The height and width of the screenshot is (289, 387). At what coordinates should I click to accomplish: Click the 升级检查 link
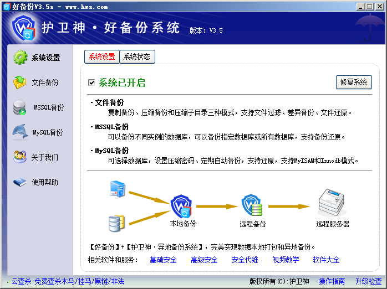[x=368, y=281]
